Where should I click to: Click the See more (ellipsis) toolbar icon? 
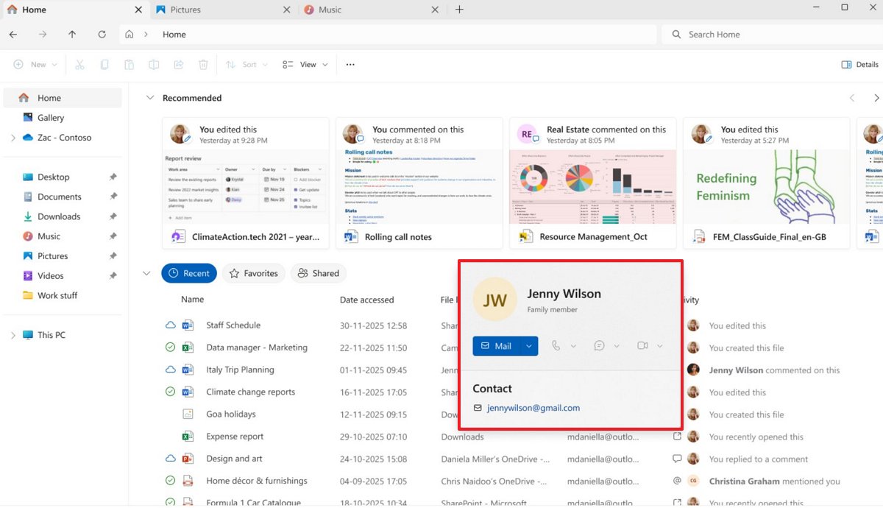pos(350,64)
